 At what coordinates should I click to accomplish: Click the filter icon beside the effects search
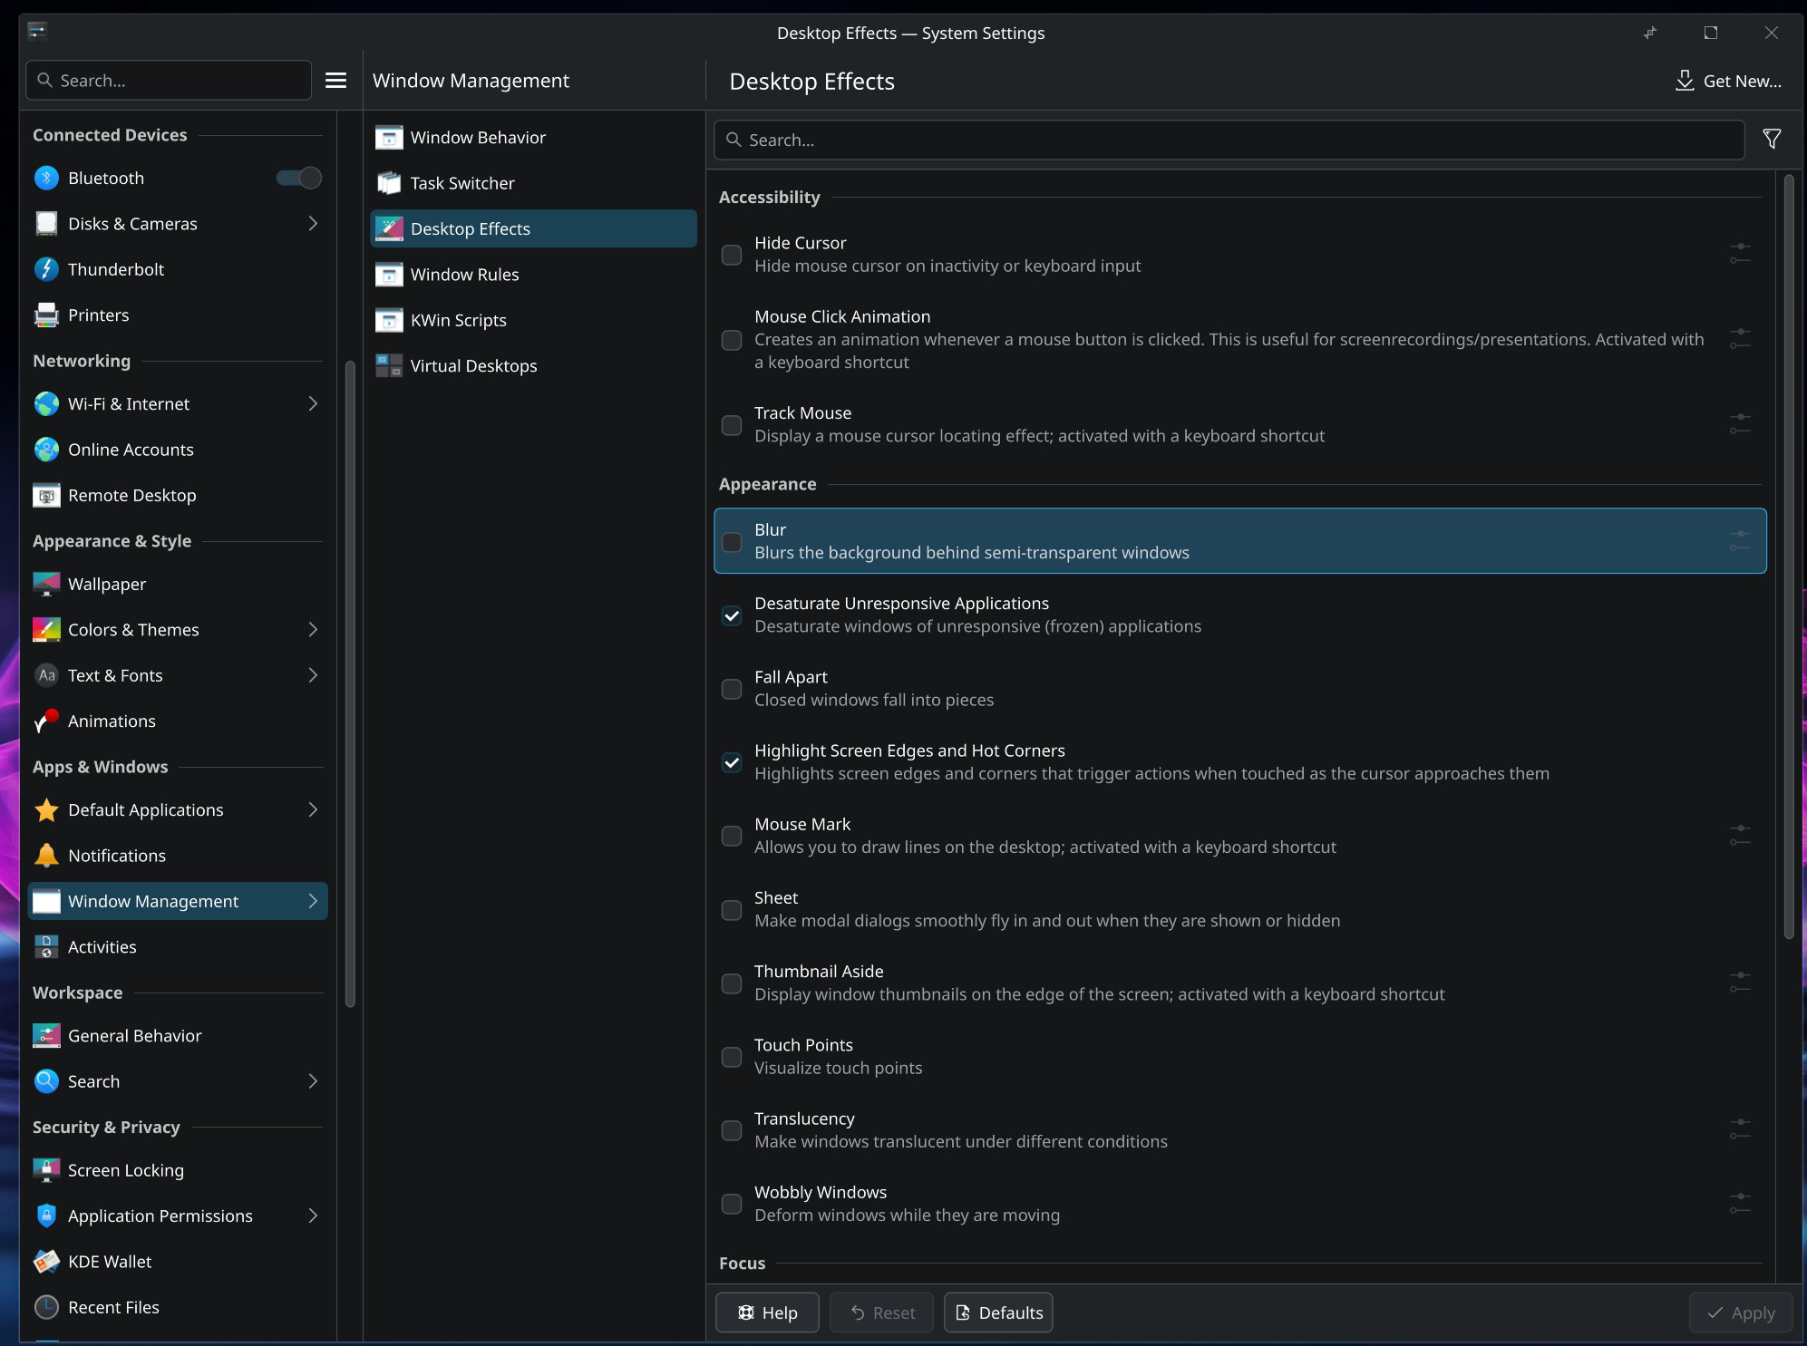coord(1772,139)
